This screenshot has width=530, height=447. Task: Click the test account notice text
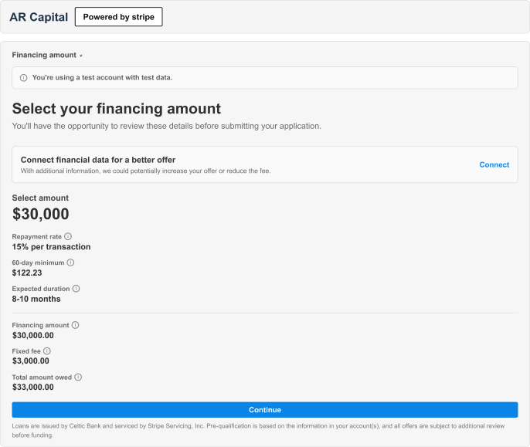tap(102, 77)
